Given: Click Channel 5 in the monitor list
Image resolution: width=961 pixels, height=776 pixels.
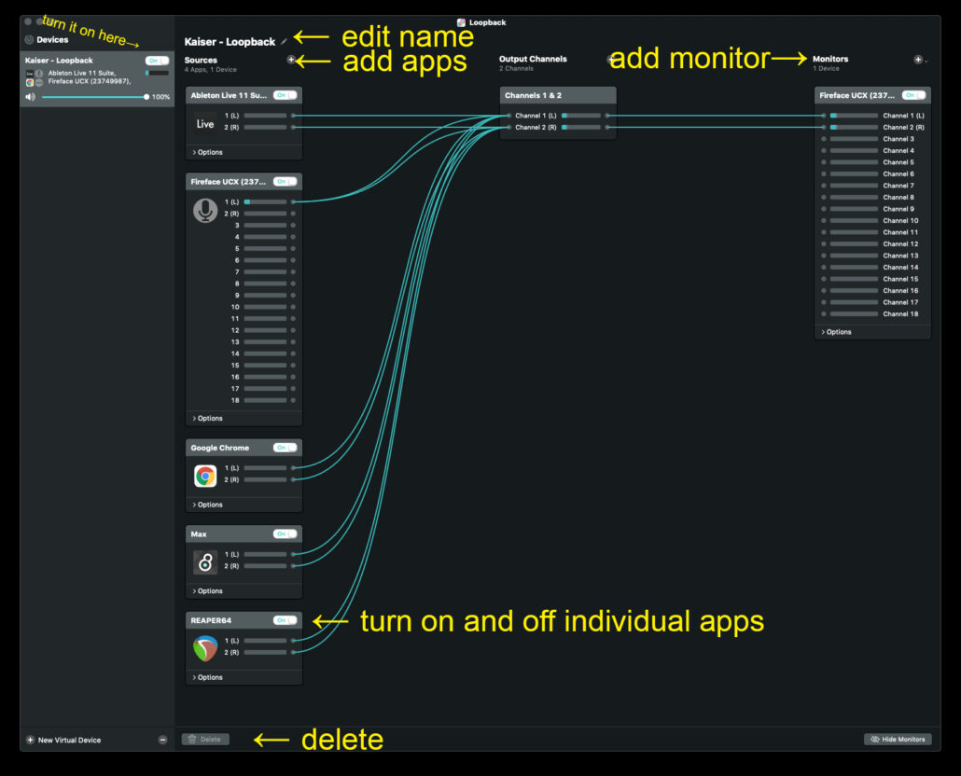Looking at the screenshot, I should [898, 161].
